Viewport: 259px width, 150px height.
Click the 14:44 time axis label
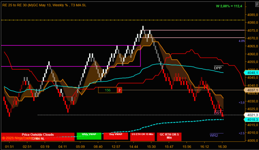pos(133,147)
